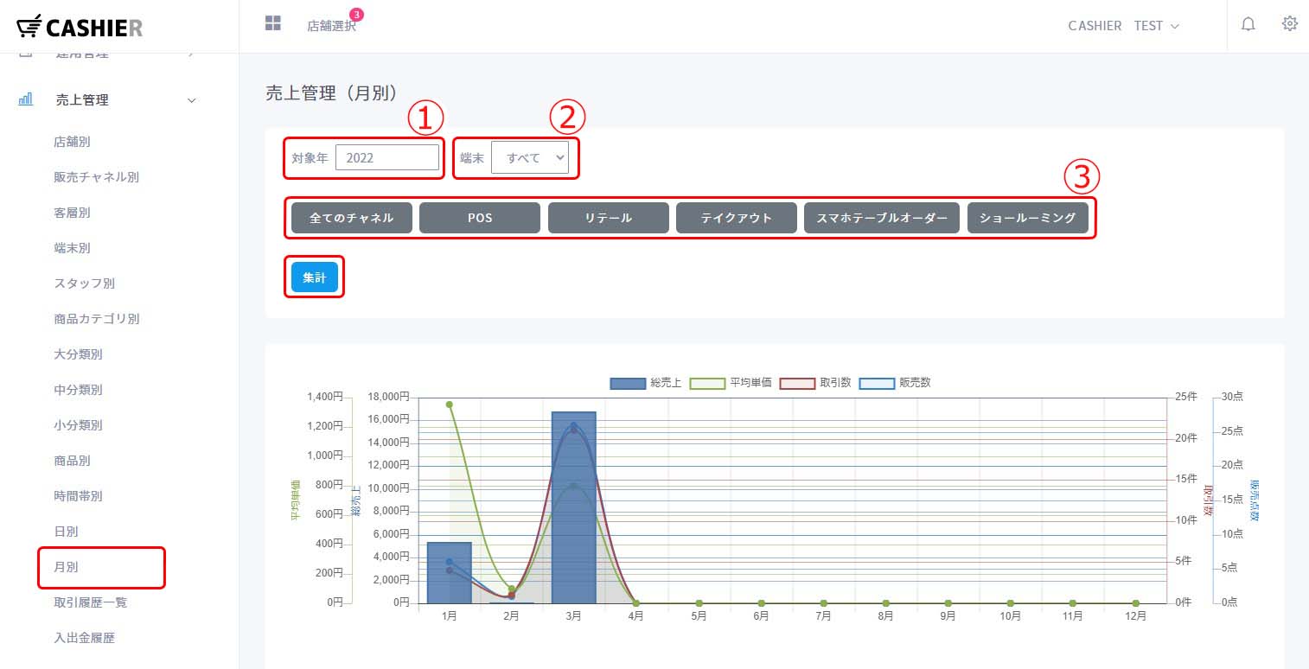Select the テイクアウト channel button

(737, 218)
